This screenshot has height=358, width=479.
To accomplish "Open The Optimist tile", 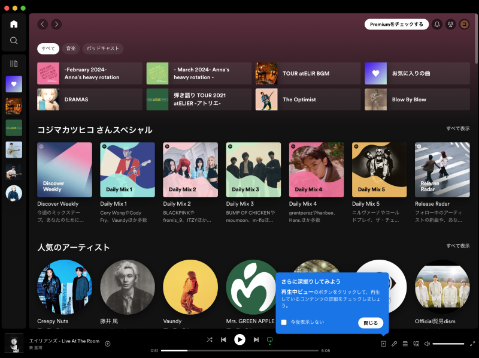I will (x=308, y=100).
